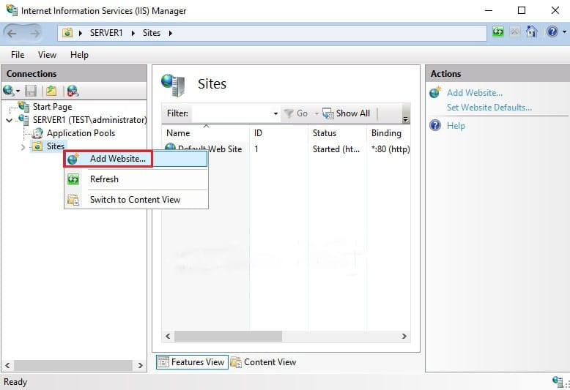Image resolution: width=570 pixels, height=390 pixels.
Task: Expand the Sites tree node
Action: pyautogui.click(x=23, y=147)
